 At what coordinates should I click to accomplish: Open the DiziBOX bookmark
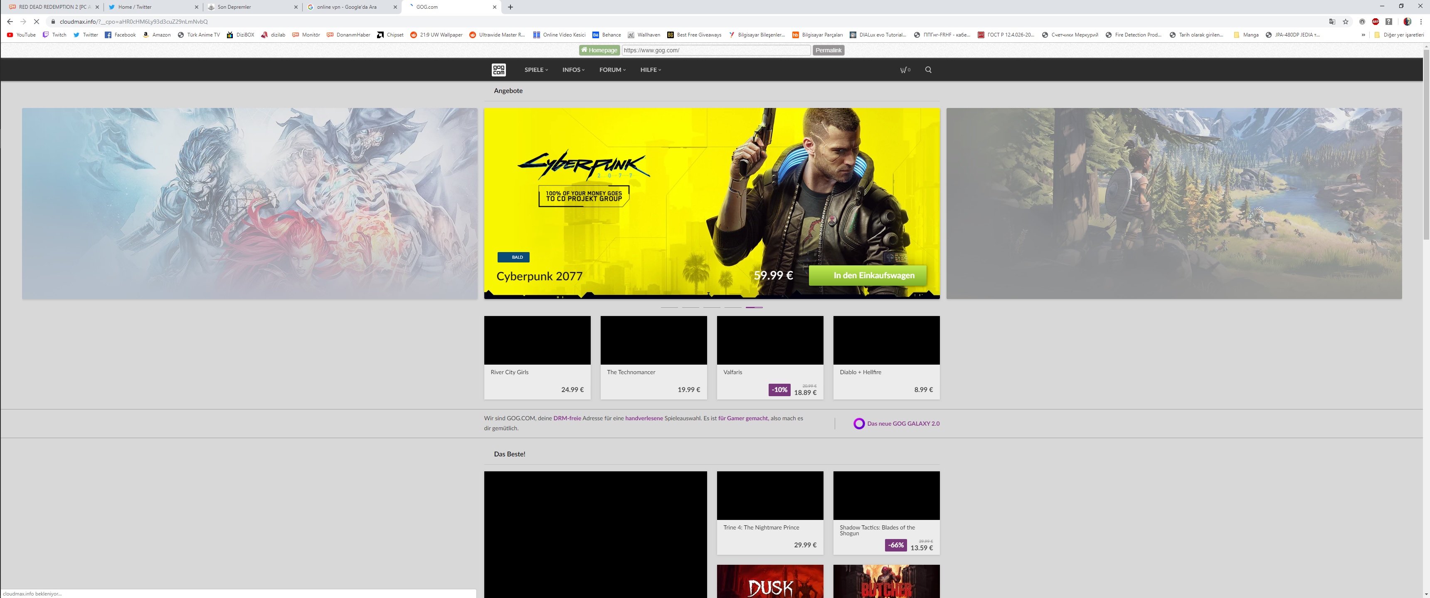point(240,35)
